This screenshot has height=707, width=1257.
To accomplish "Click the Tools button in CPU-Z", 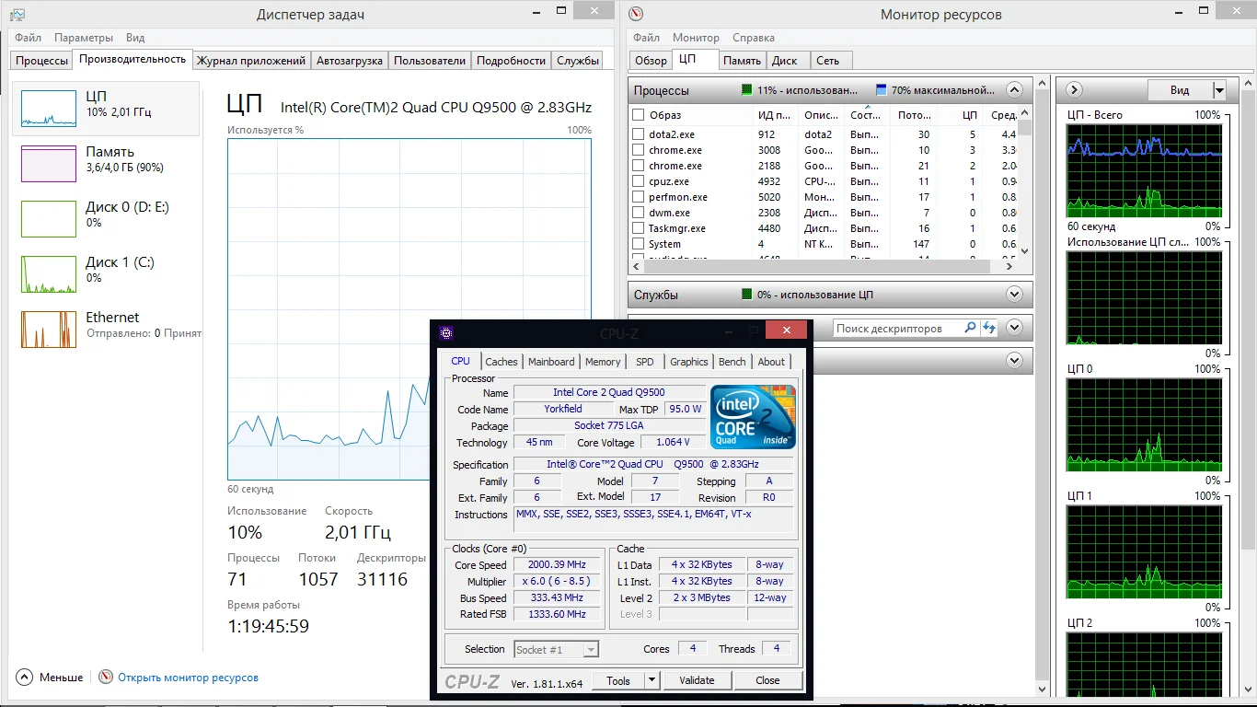I will (x=618, y=680).
